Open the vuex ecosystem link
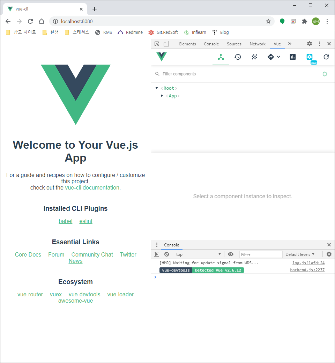Image resolution: width=335 pixels, height=363 pixels. [56, 294]
